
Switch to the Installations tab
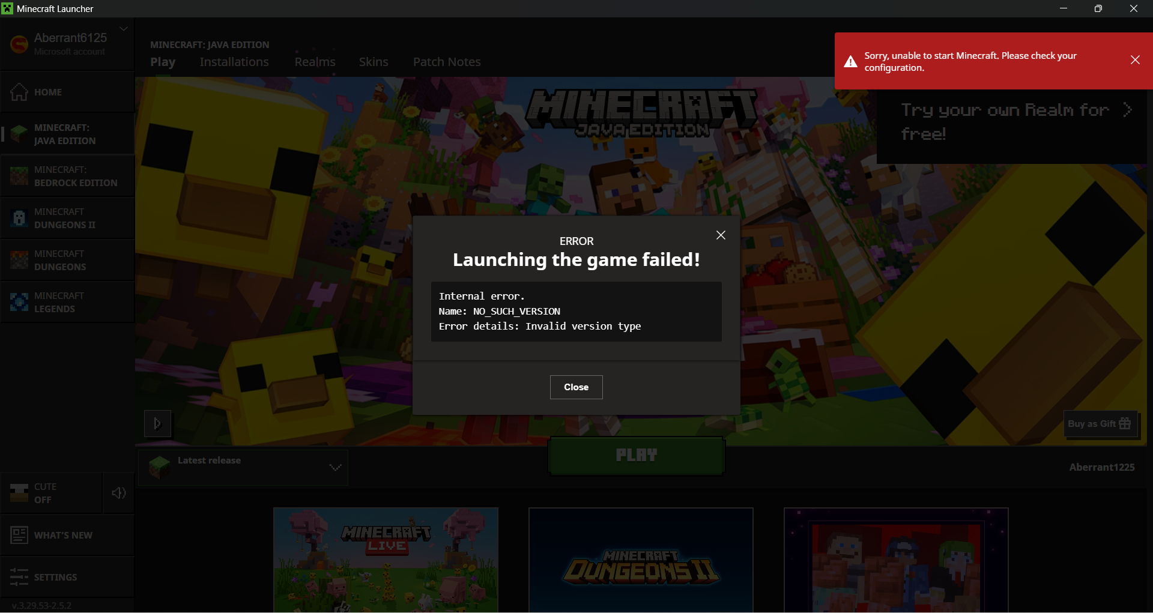[x=234, y=62]
